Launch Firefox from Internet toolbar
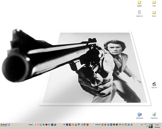The width and height of the screenshot is (162, 129). coord(105,124)
